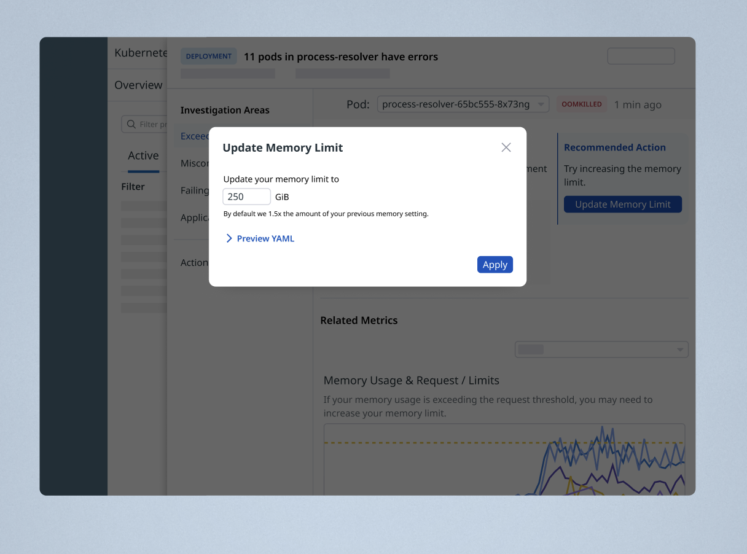Image resolution: width=747 pixels, height=554 pixels.
Task: Click the Update Memory Limit recommended action button
Action: (x=622, y=204)
